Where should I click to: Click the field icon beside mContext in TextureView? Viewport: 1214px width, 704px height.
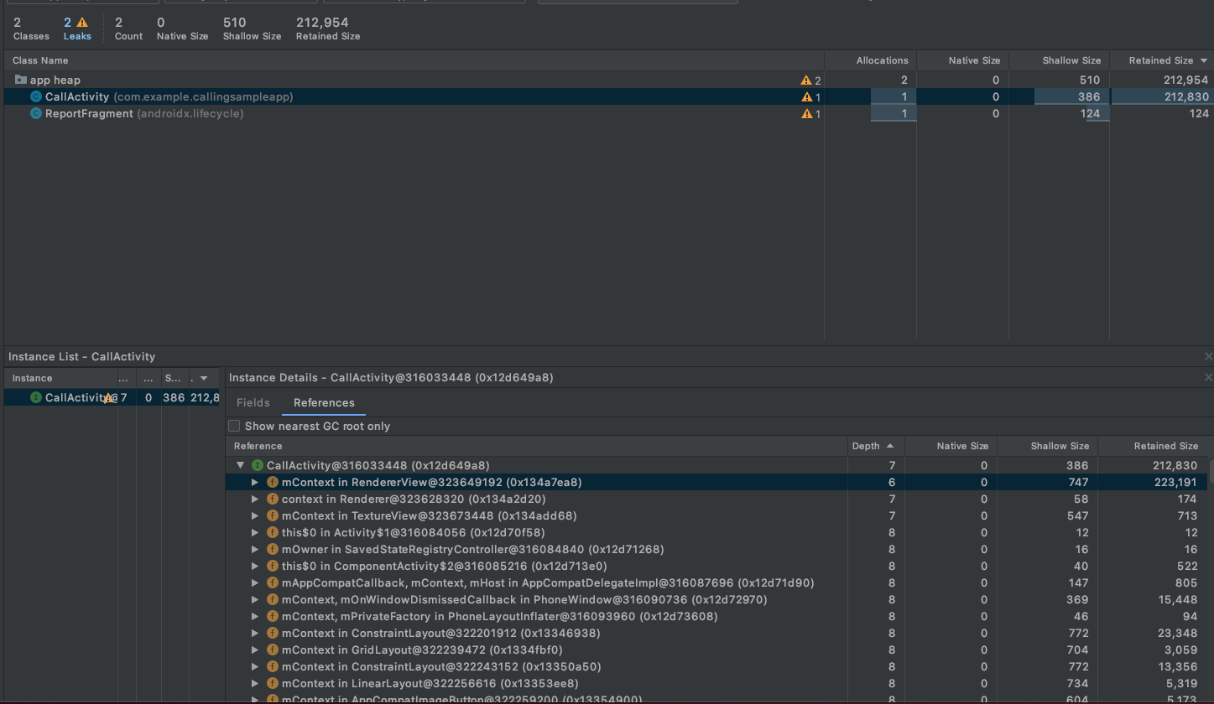pos(272,515)
